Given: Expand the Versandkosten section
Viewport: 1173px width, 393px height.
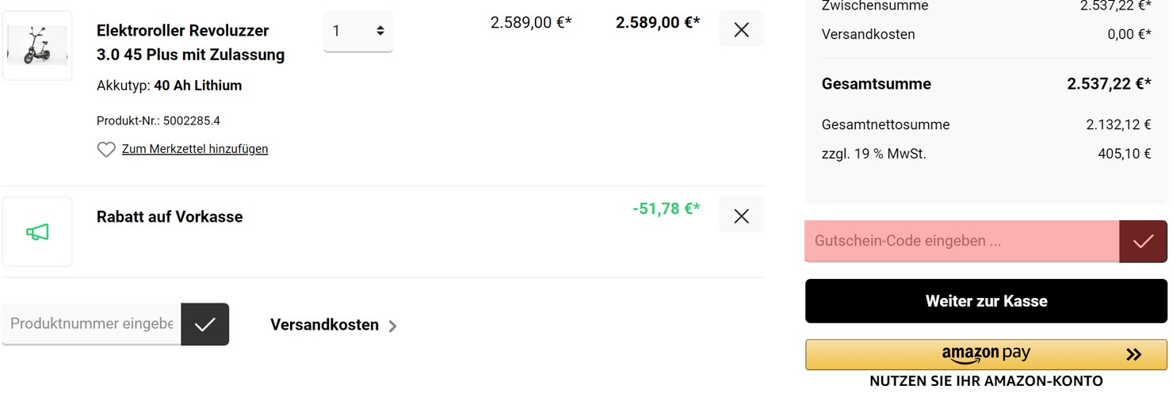Looking at the screenshot, I should click(x=334, y=325).
